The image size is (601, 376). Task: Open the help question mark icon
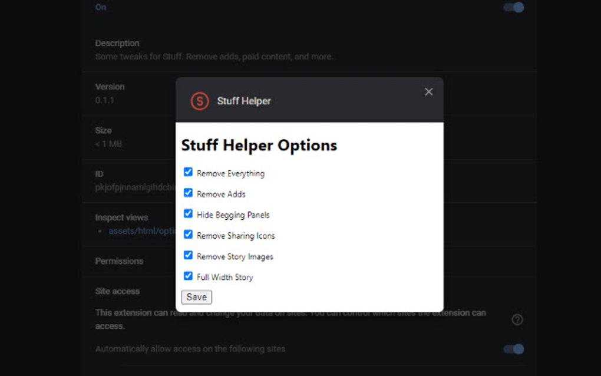coord(517,319)
